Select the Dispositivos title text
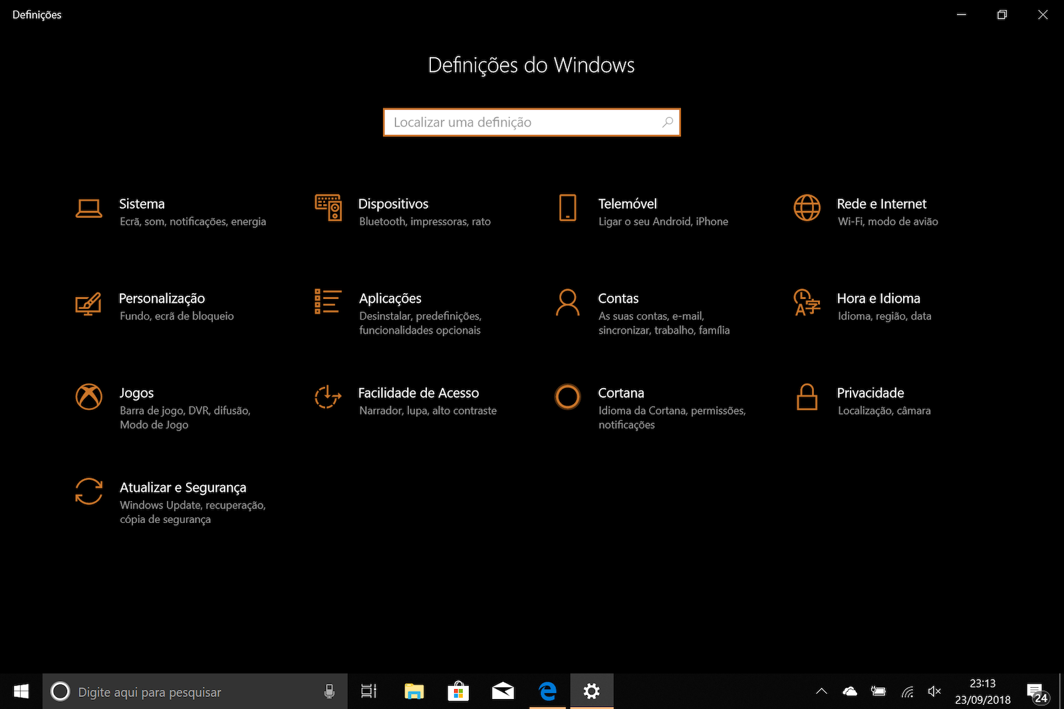This screenshot has width=1064, height=709. [393, 204]
